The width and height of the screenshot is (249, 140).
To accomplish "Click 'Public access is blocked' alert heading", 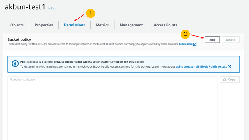I will coord(82,62).
